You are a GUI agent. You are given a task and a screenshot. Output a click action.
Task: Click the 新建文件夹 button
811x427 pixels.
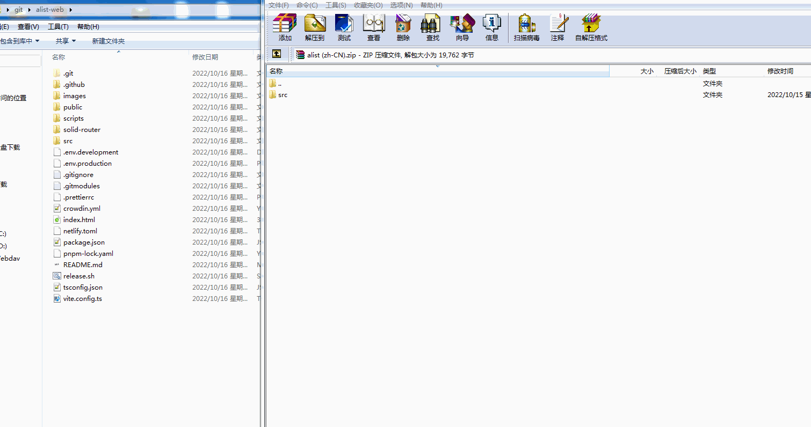click(108, 41)
